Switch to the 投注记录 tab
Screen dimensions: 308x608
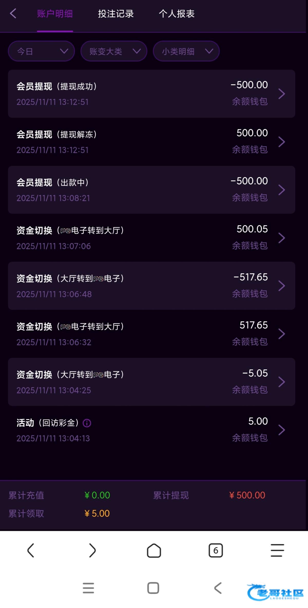116,14
